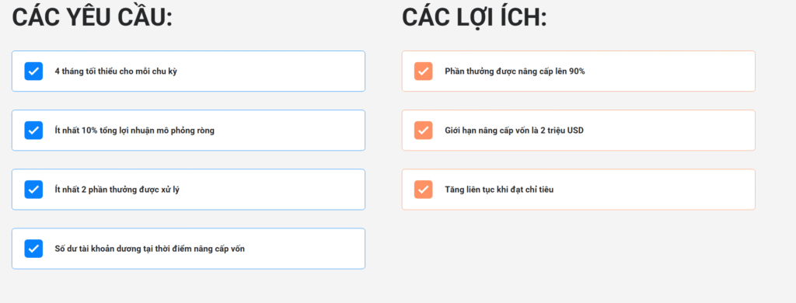This screenshot has width=796, height=303.
Task: Click orange check icon for 'Phần thưởng được nâng cấp'
Action: (424, 71)
